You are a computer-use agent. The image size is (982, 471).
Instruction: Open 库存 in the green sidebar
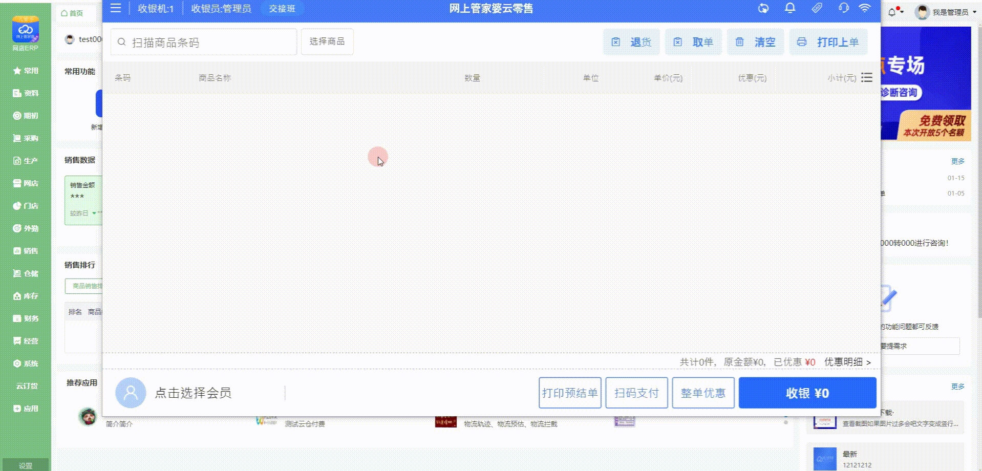point(26,296)
